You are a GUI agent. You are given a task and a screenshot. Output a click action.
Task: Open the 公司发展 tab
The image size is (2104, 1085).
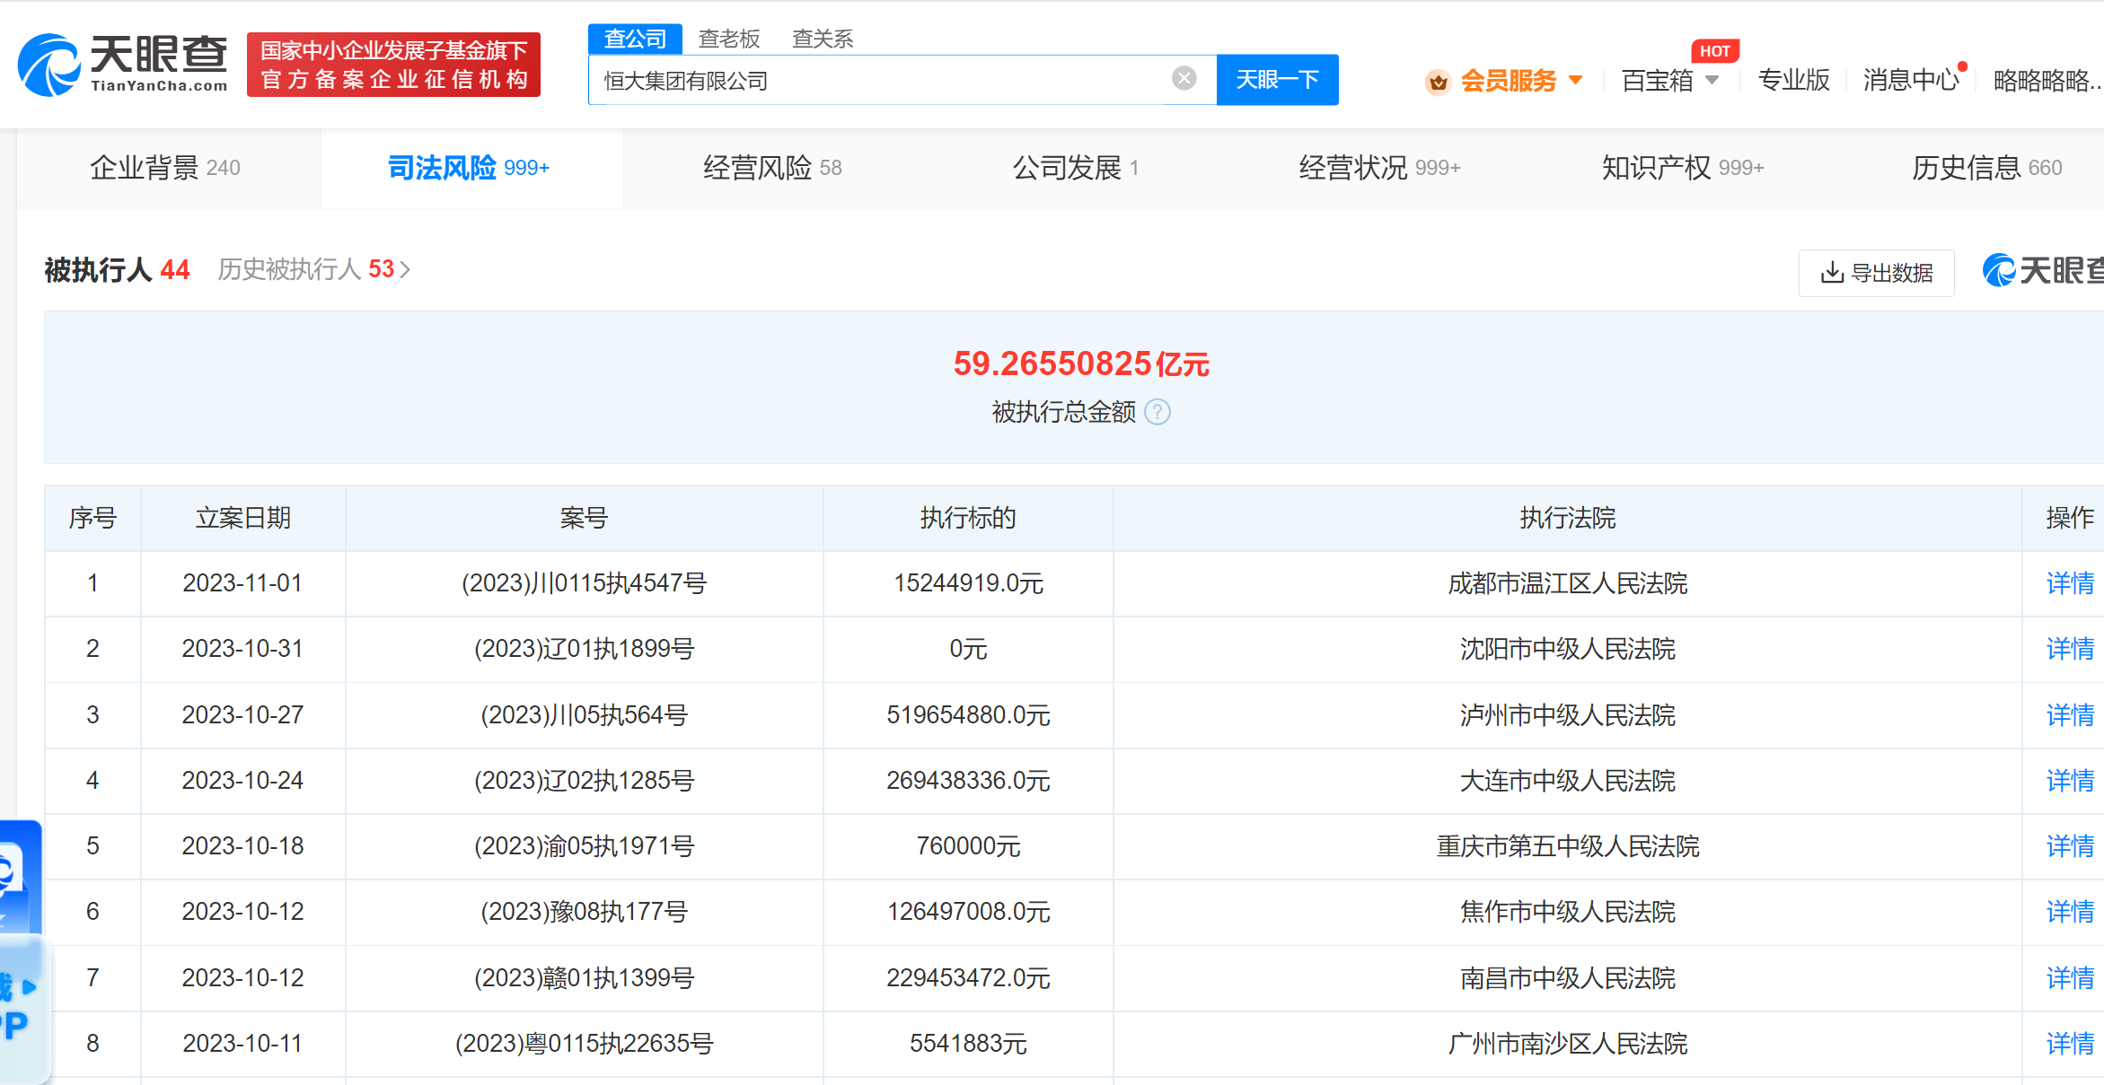click(x=1076, y=168)
